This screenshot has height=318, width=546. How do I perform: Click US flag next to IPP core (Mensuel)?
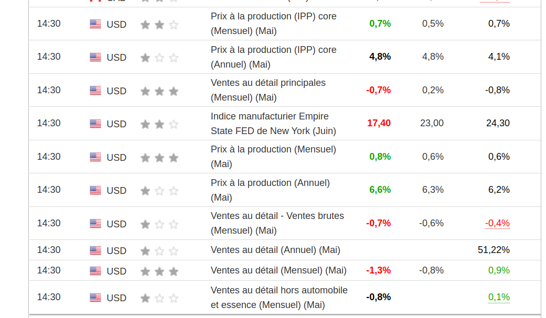pos(95,24)
